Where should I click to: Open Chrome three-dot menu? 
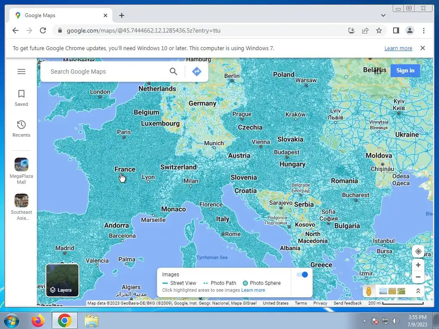point(424,30)
